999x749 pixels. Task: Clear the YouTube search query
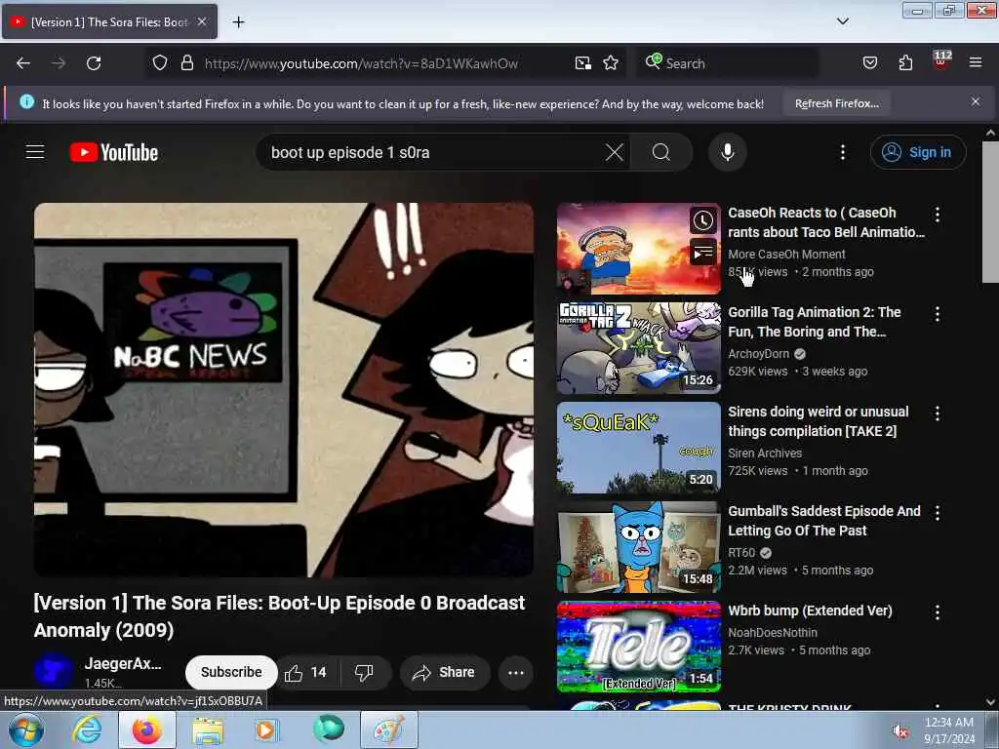pos(615,152)
